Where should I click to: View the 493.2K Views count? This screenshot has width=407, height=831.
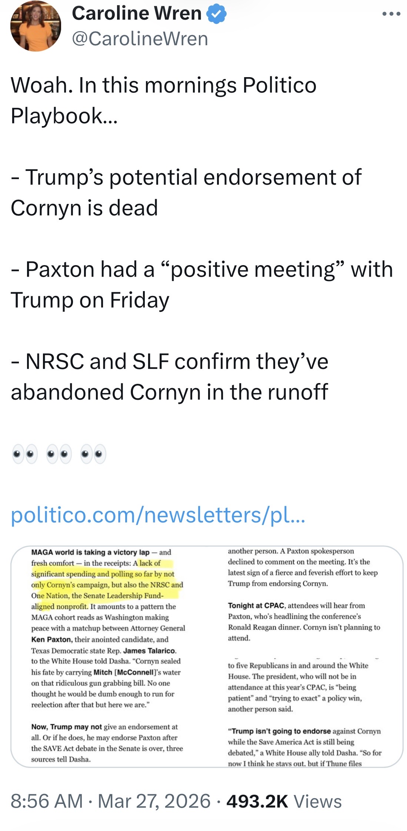[284, 801]
